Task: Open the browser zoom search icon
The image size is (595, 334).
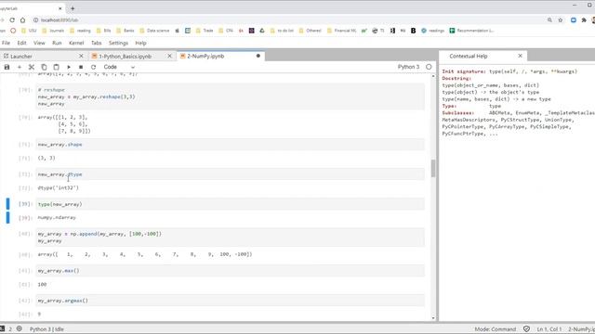Action: click(549, 20)
